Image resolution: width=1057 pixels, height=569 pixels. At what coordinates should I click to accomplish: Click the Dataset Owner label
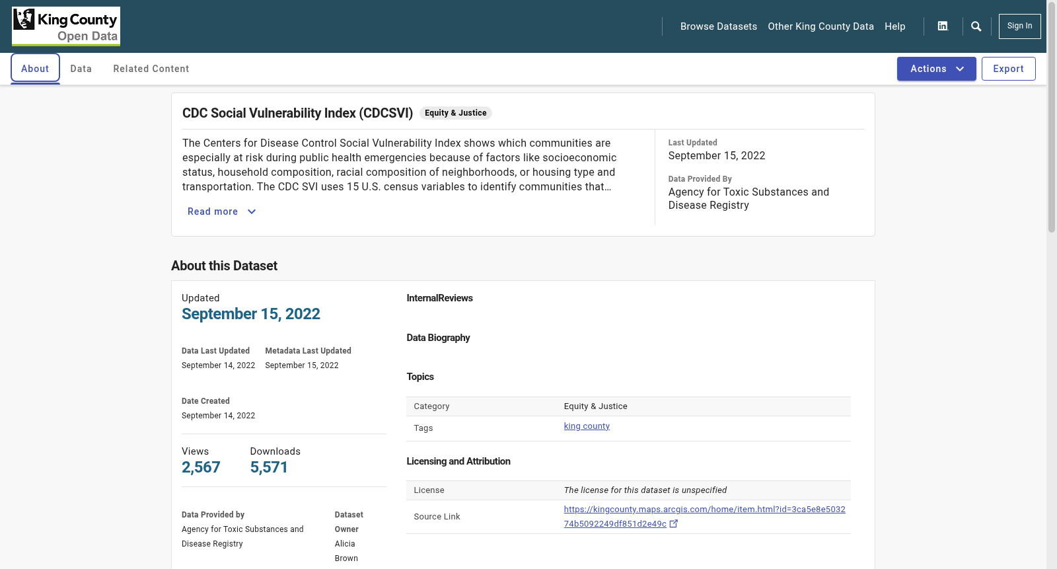coord(349,522)
